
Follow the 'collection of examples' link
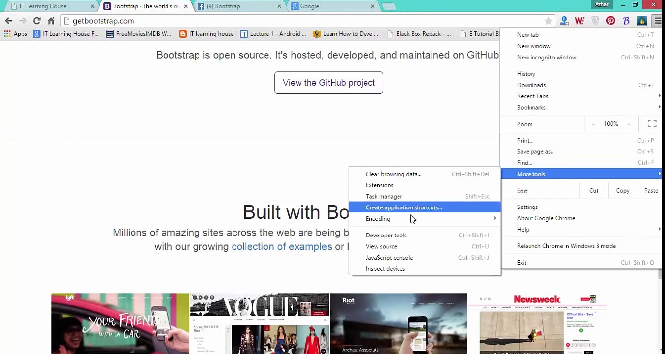tap(282, 246)
